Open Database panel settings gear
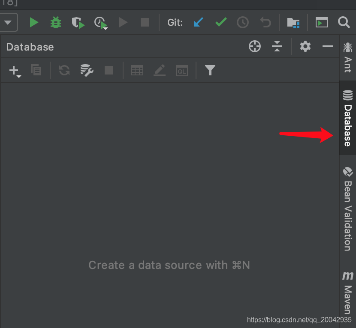This screenshot has height=328, width=356. [305, 46]
